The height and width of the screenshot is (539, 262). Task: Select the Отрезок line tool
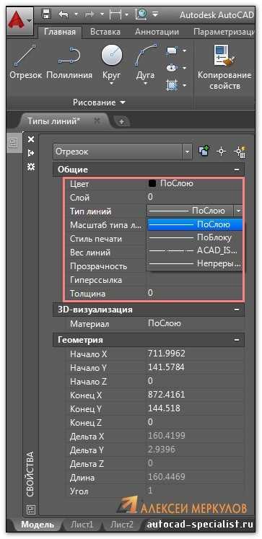(26, 62)
